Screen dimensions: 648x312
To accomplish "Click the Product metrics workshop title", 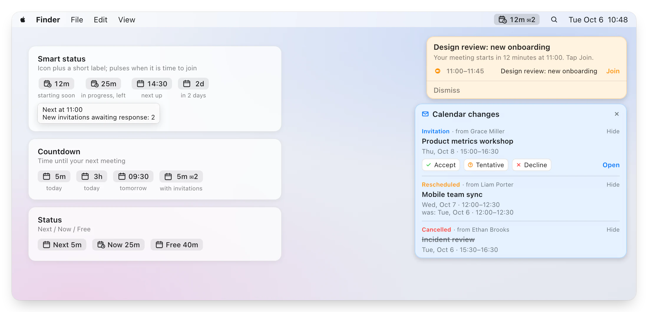I will [x=467, y=141].
